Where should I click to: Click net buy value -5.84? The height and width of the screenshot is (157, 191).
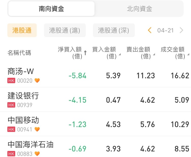77,76
